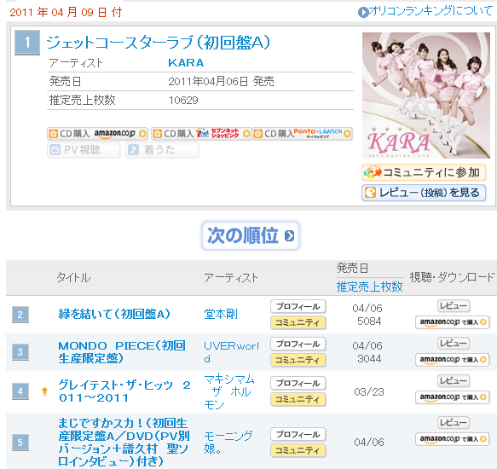Open オリコンランキングについて link
Viewport: 497px width, 469px height.
(425, 11)
